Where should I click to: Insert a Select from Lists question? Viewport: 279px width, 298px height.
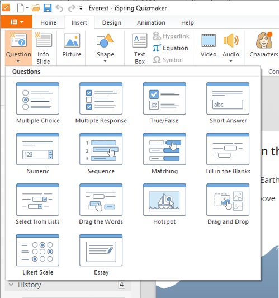tap(37, 204)
